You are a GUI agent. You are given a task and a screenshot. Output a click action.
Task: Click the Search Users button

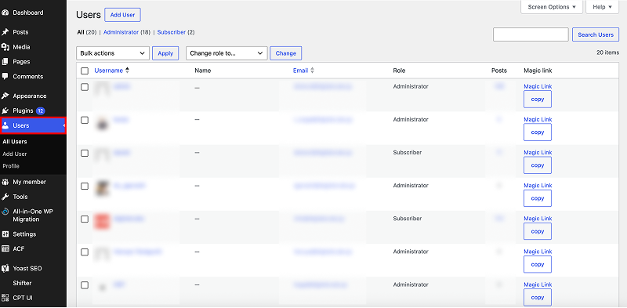pyautogui.click(x=596, y=34)
